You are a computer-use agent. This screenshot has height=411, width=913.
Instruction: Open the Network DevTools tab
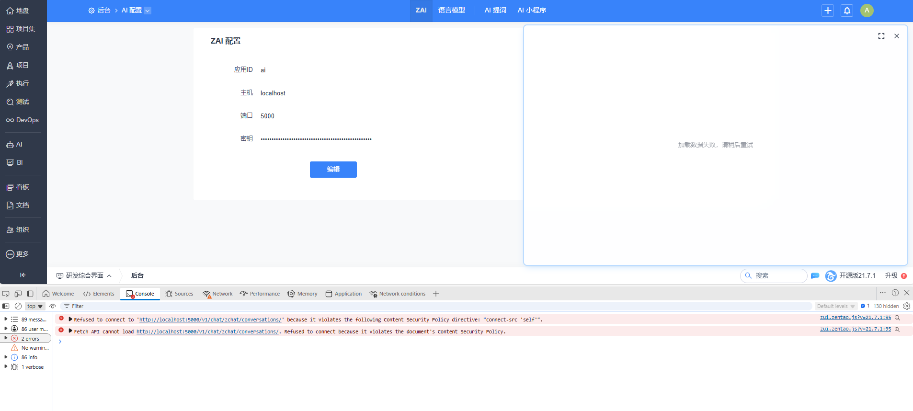pyautogui.click(x=217, y=294)
